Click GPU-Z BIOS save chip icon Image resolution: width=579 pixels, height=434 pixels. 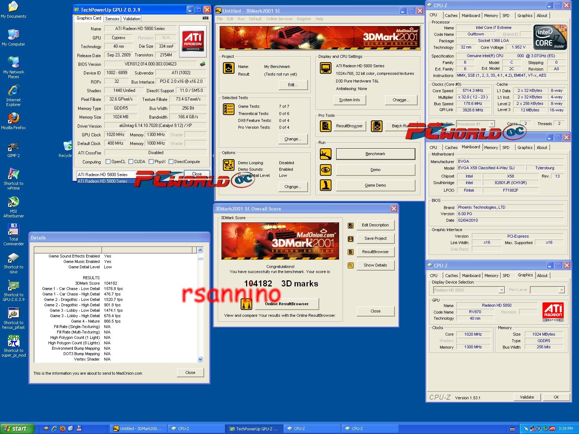pos(203,64)
